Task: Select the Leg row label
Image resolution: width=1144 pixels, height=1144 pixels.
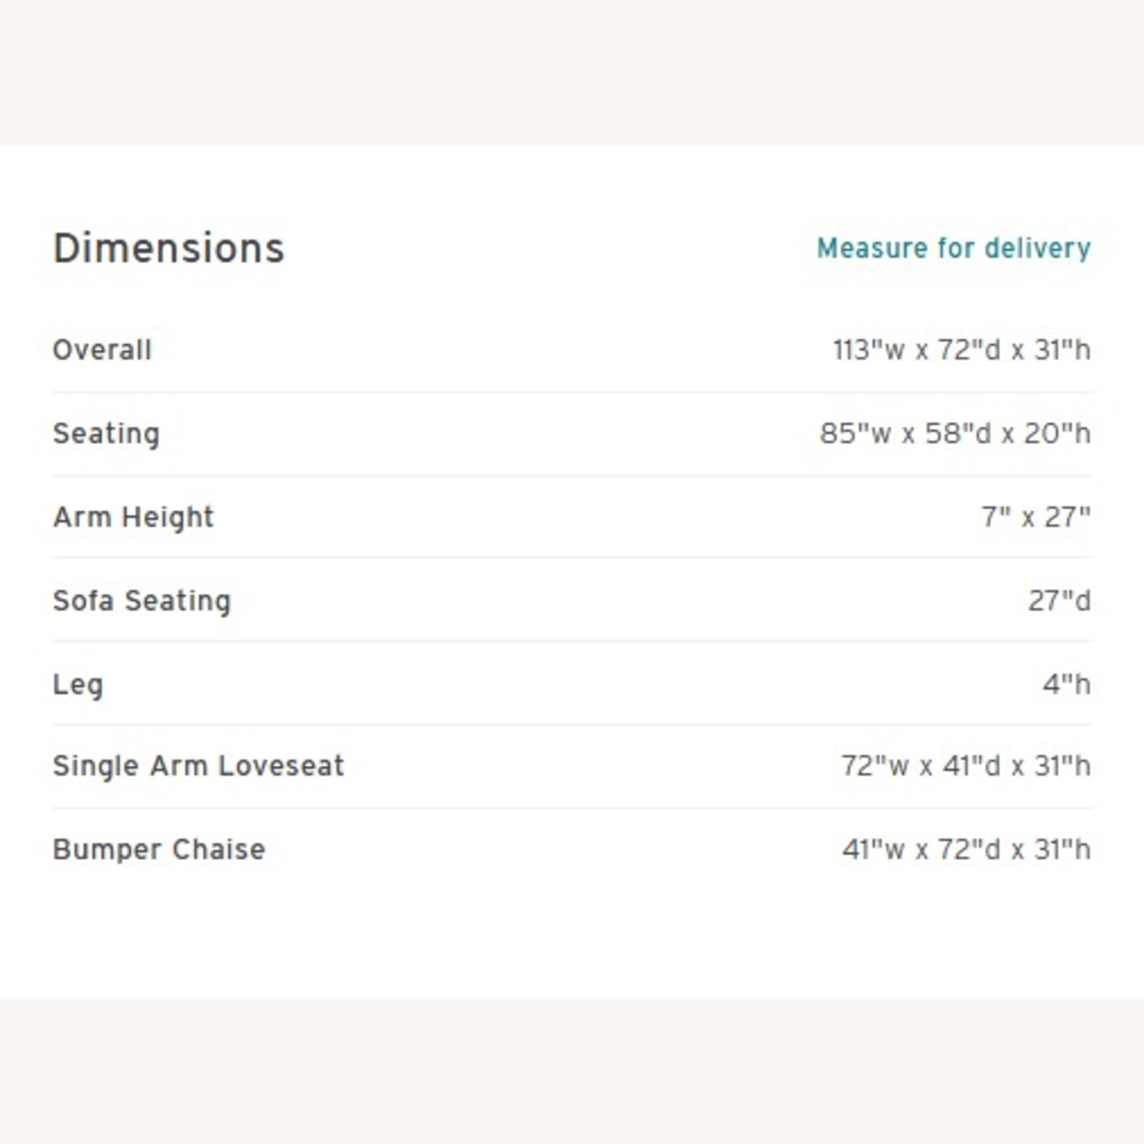Action: tap(78, 684)
